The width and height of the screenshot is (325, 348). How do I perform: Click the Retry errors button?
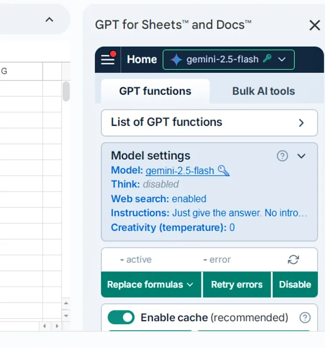[x=237, y=284]
